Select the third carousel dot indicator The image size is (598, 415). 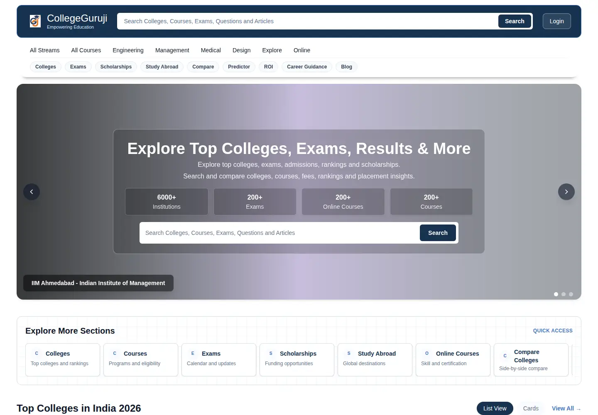pyautogui.click(x=571, y=294)
